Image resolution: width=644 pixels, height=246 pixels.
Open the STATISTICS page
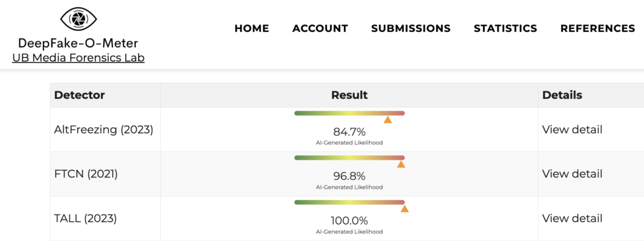pos(505,28)
